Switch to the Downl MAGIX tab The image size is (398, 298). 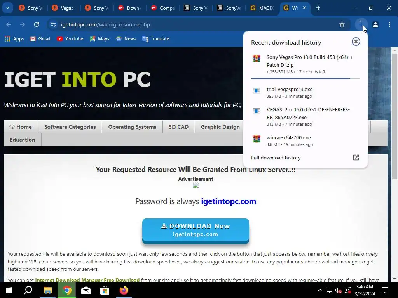pyautogui.click(x=130, y=8)
